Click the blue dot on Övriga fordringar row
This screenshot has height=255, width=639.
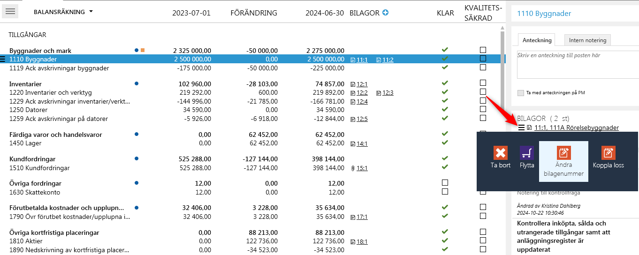pos(136,183)
